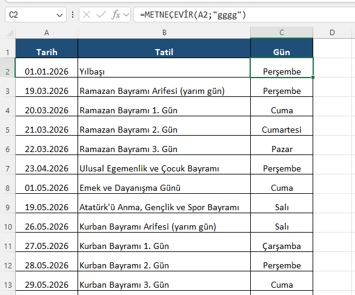Select Ulusal Egemenlik ve Çocuk Bayramı cell
Screen dimensions: 355x295
(x=164, y=165)
